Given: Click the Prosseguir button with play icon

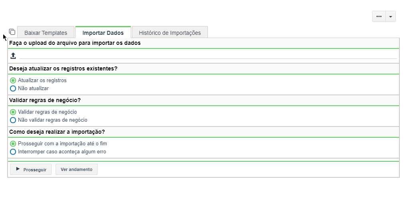Looking at the screenshot, I should (x=31, y=169).
